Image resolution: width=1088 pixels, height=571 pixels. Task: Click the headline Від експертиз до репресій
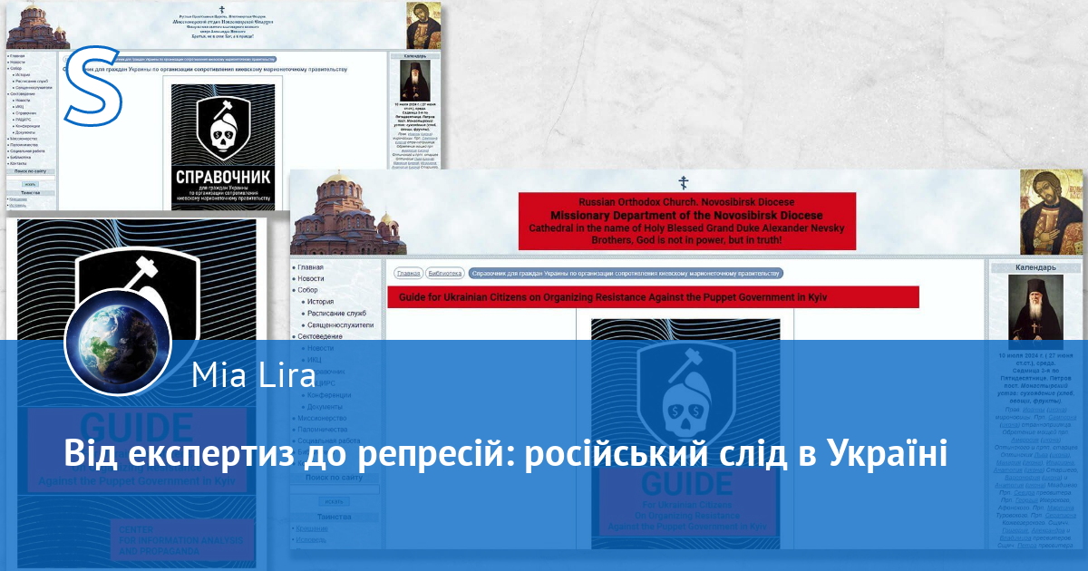click(x=504, y=452)
